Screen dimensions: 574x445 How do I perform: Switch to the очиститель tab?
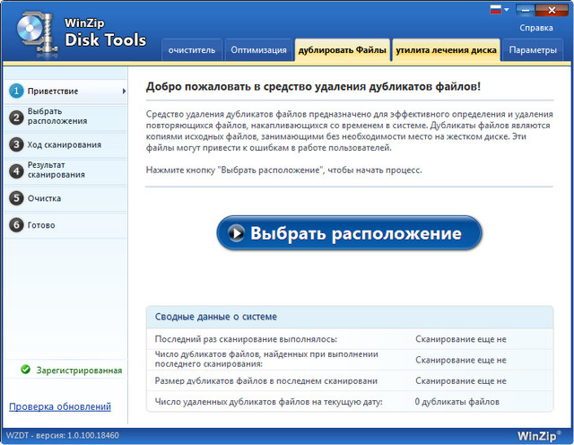click(192, 50)
